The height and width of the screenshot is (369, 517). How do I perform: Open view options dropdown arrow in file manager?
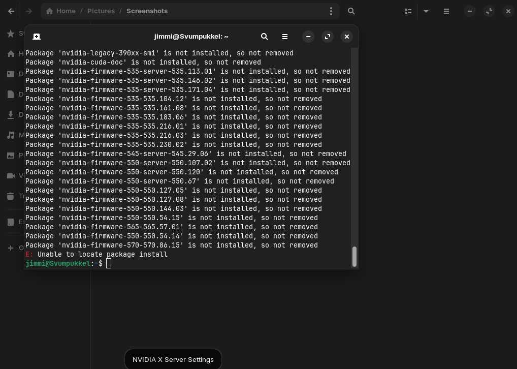coord(426,11)
